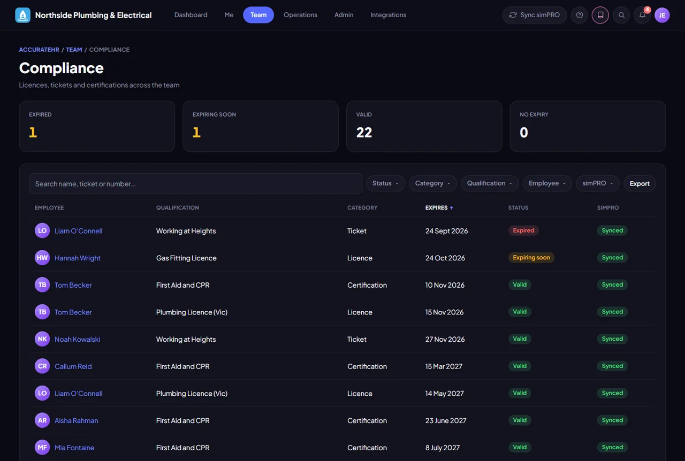Click the pink-outlined tablet icon button
The width and height of the screenshot is (685, 461).
pos(600,15)
